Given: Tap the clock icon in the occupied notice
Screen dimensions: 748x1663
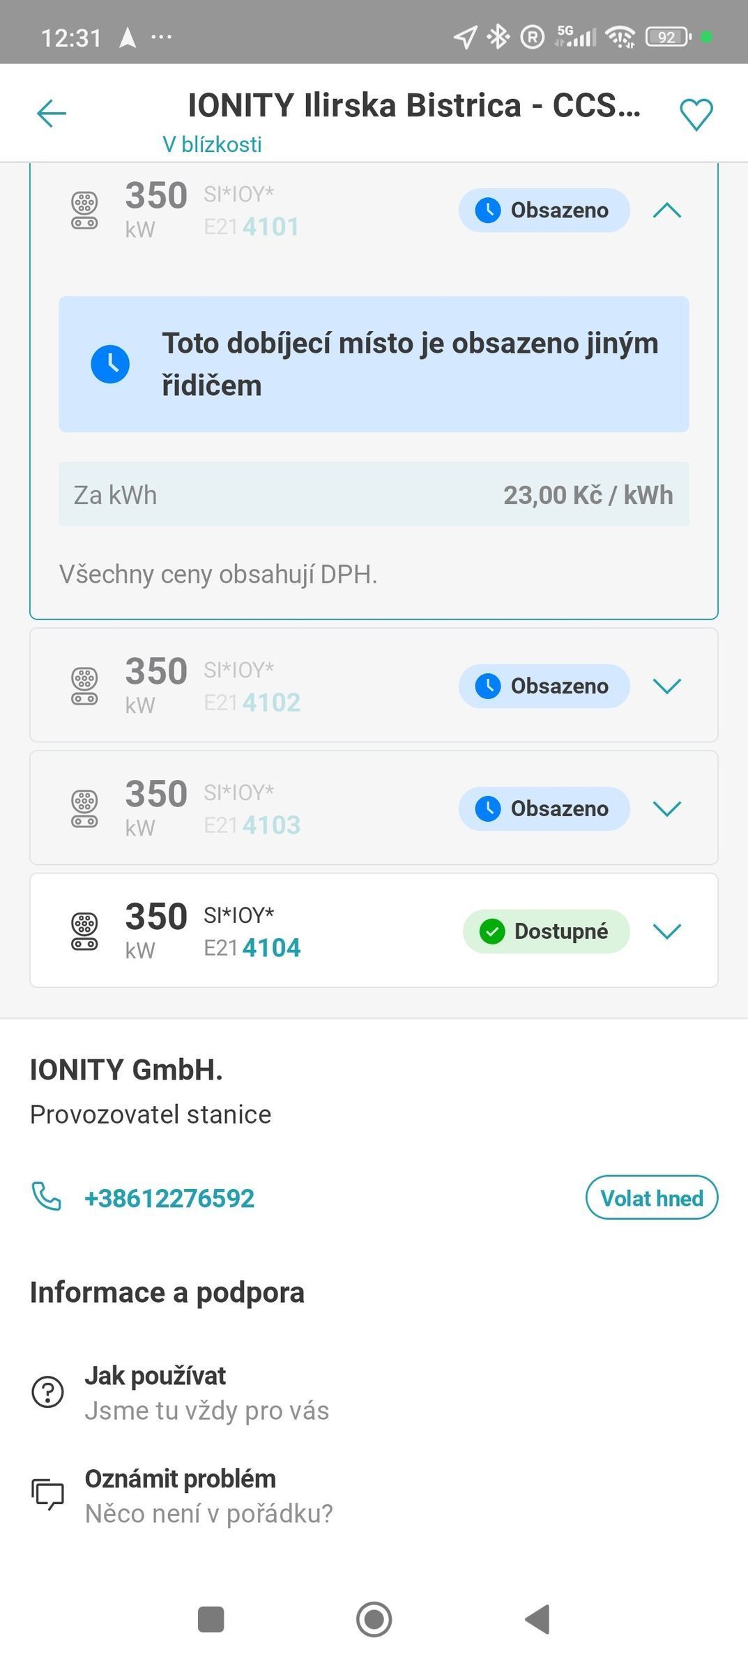Looking at the screenshot, I should [x=110, y=364].
